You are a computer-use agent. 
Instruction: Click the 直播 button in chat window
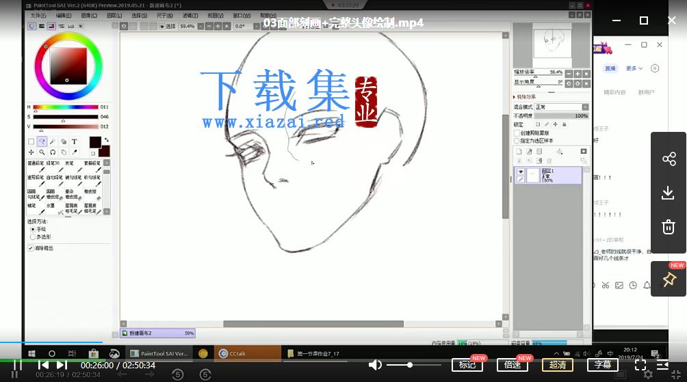click(x=610, y=68)
